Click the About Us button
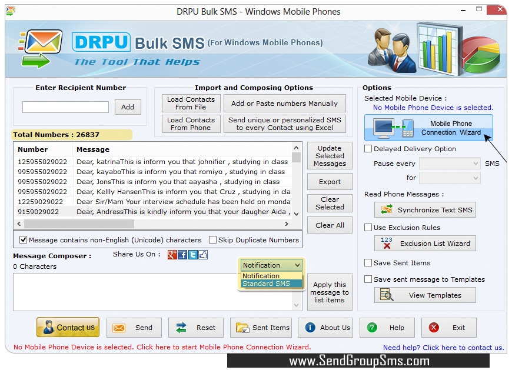Screen dimensions: 512x370 [x=325, y=328]
